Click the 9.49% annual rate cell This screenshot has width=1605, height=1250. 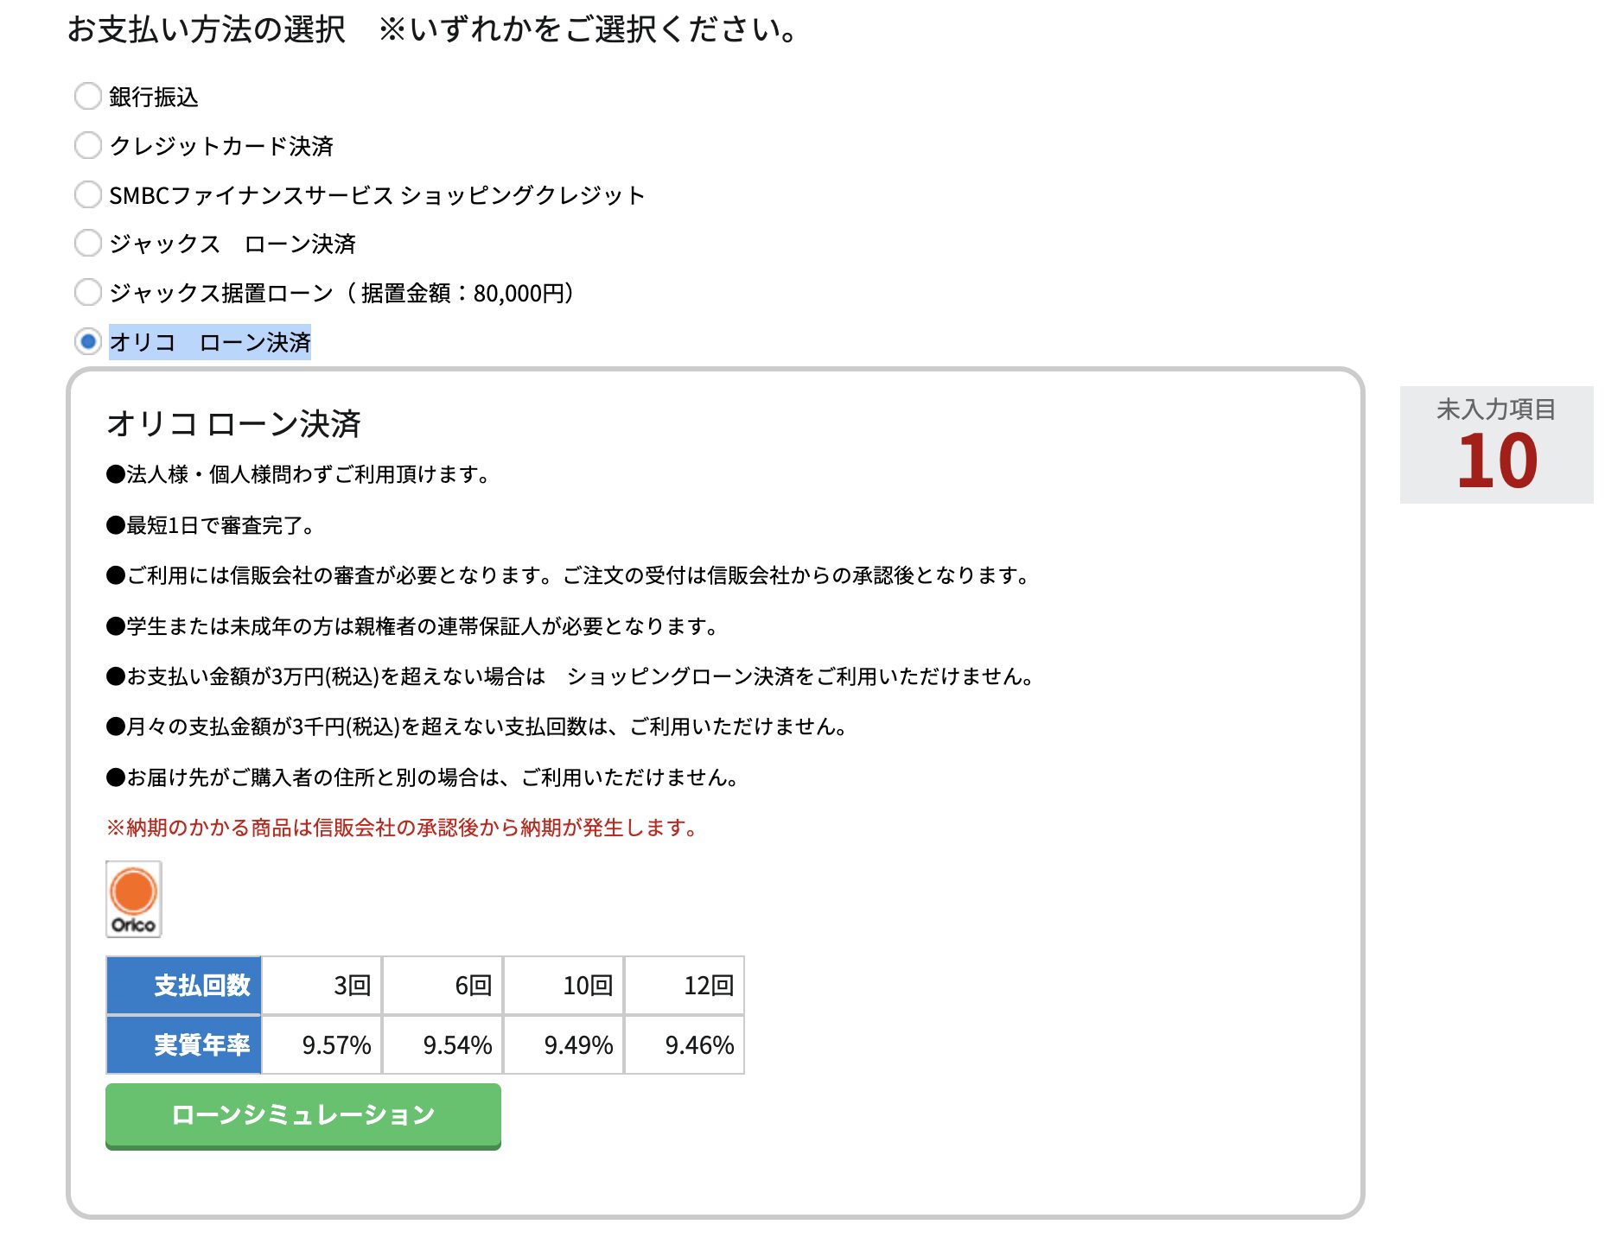click(564, 1045)
